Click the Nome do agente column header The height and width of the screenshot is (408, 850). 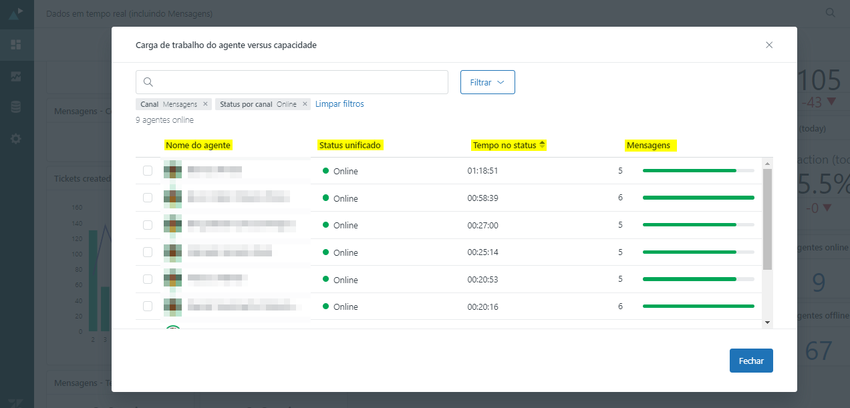coord(198,145)
